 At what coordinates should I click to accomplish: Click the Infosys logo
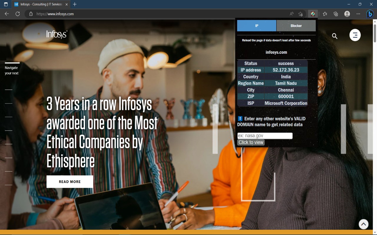57,34
